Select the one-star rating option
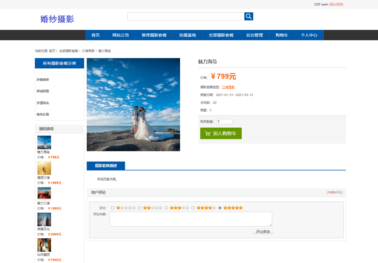The width and height of the screenshot is (378, 263). pos(113,208)
